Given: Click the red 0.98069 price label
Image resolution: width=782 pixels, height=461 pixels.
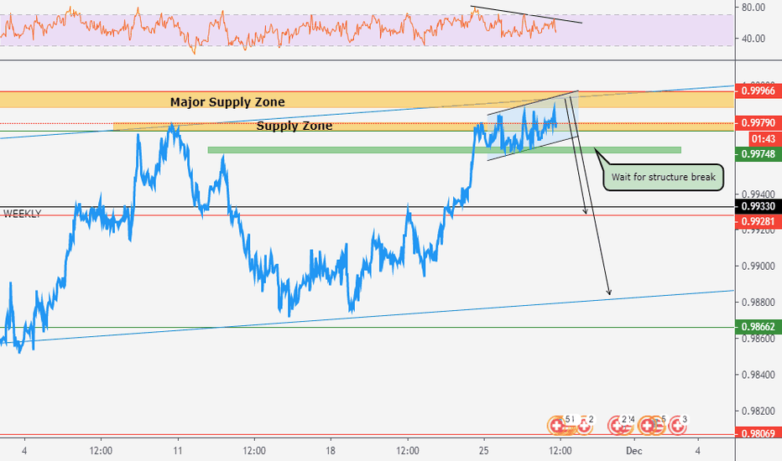Looking at the screenshot, I should (x=758, y=433).
